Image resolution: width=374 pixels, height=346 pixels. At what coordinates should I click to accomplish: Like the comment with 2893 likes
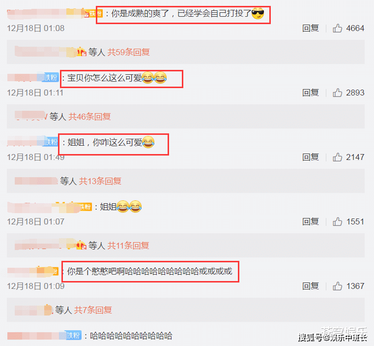click(x=337, y=93)
